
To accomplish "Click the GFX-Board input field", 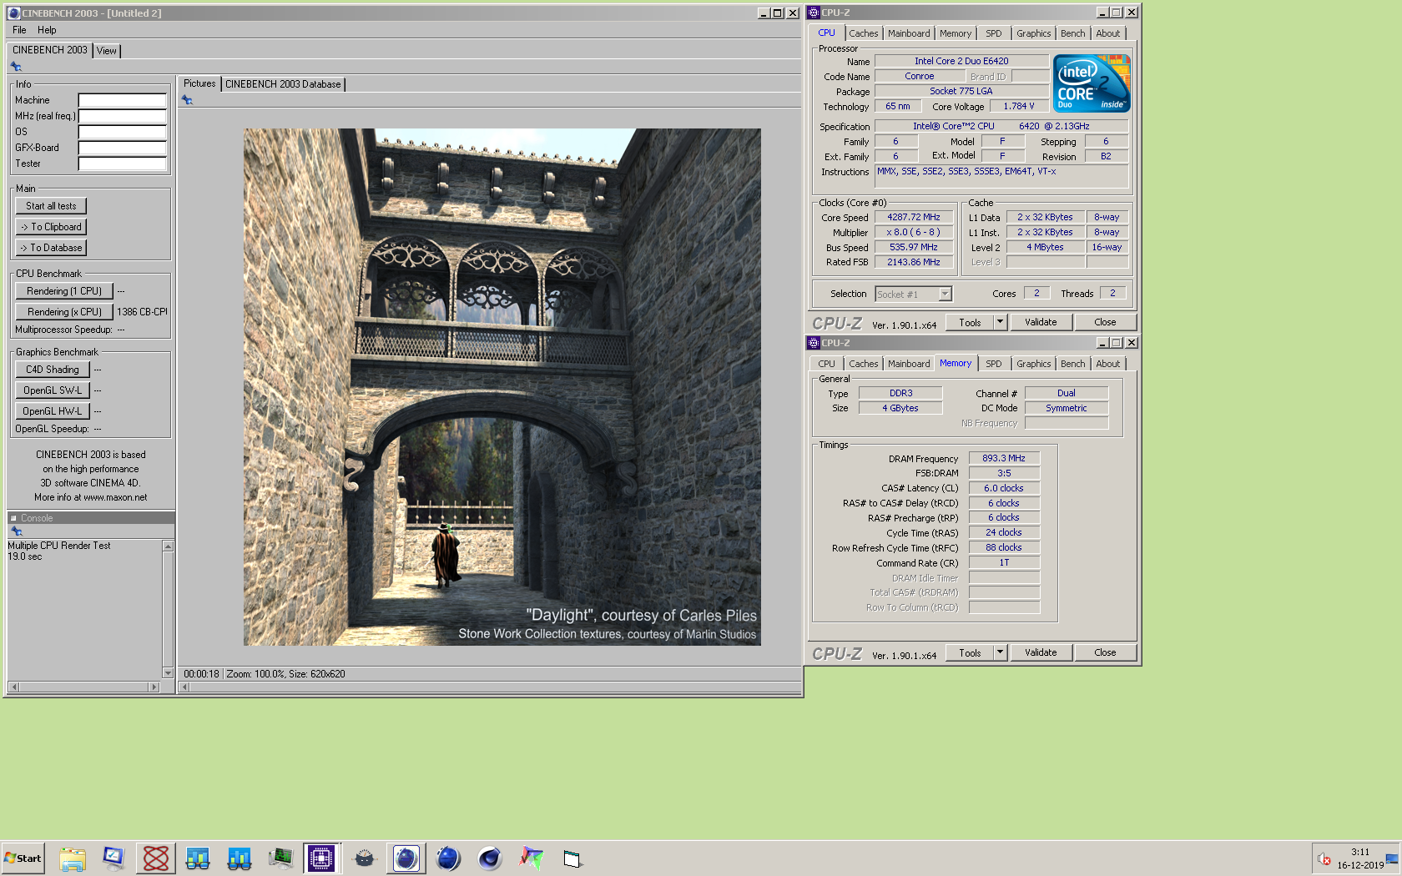I will tap(123, 148).
